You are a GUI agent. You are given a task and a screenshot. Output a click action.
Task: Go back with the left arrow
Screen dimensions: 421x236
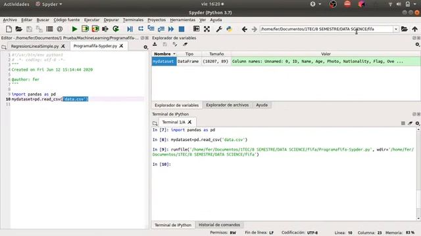[x=244, y=29]
